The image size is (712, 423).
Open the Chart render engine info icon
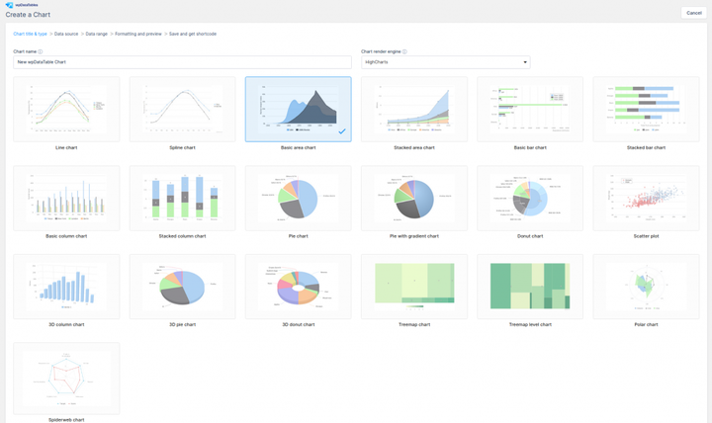[404, 51]
